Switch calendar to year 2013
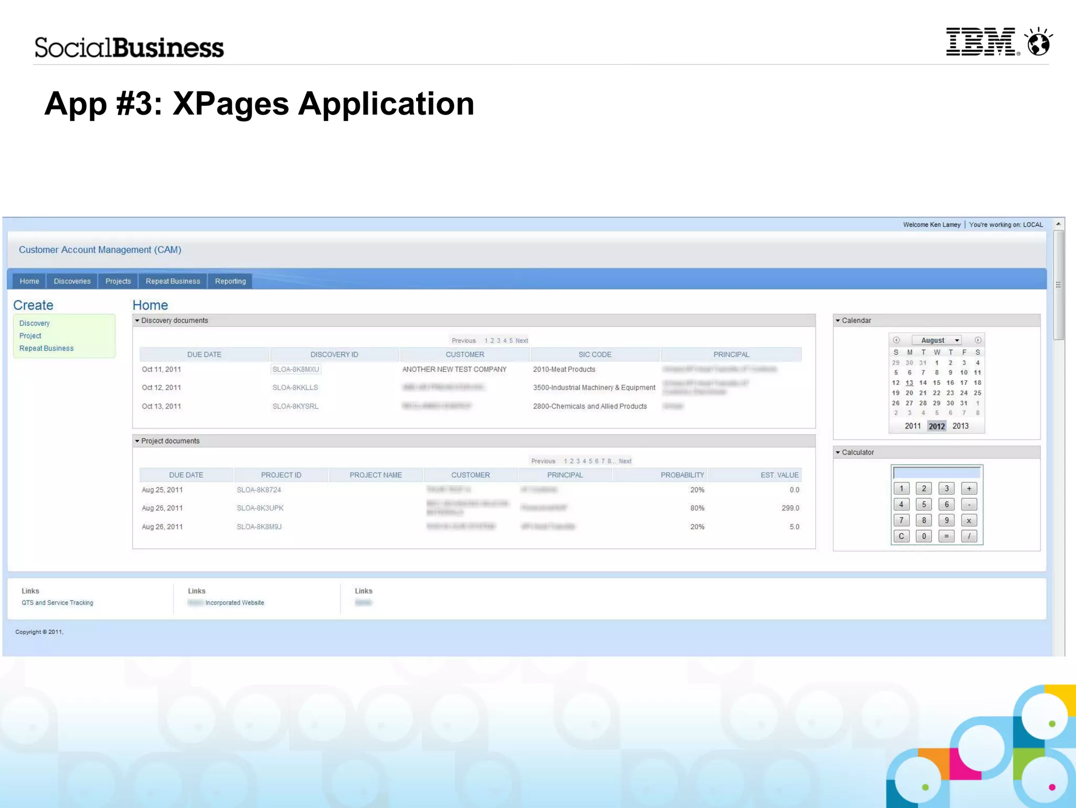The width and height of the screenshot is (1076, 808). tap(960, 426)
